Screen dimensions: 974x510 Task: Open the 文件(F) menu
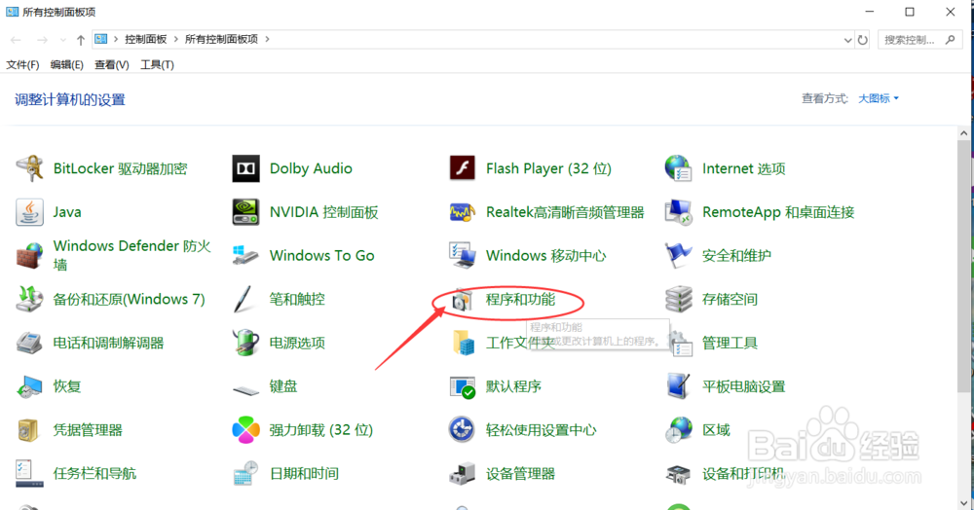point(22,64)
